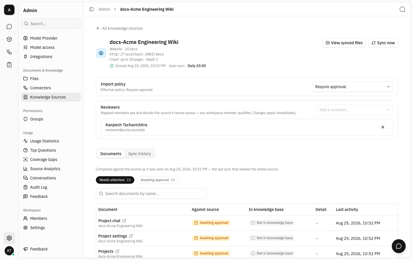The width and height of the screenshot is (417, 260).
Task: Click the settings gear in left rail
Action: coord(9,238)
